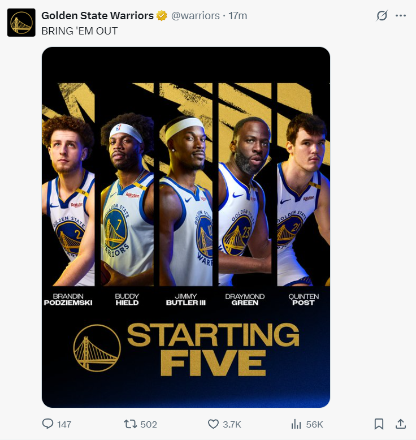Open the Golden State Warriors profile avatar
The height and width of the screenshot is (440, 416).
(x=21, y=23)
